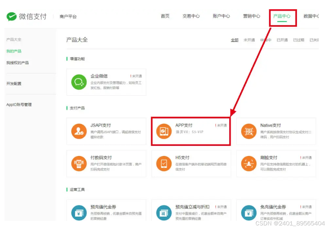Click the Native支付 QR code icon

click(249, 131)
